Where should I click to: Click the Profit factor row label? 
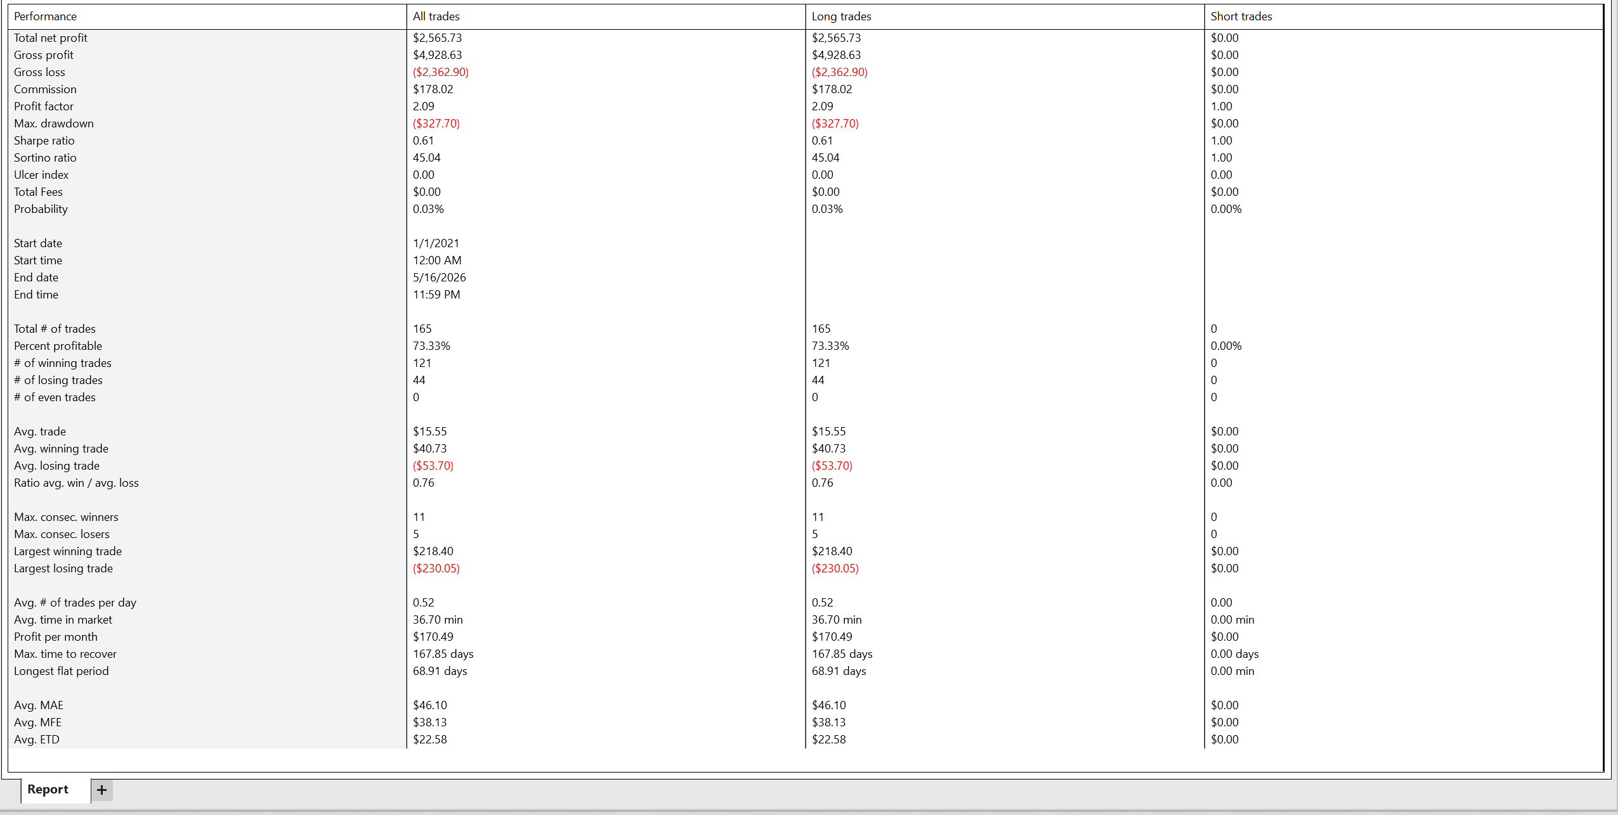point(44,106)
